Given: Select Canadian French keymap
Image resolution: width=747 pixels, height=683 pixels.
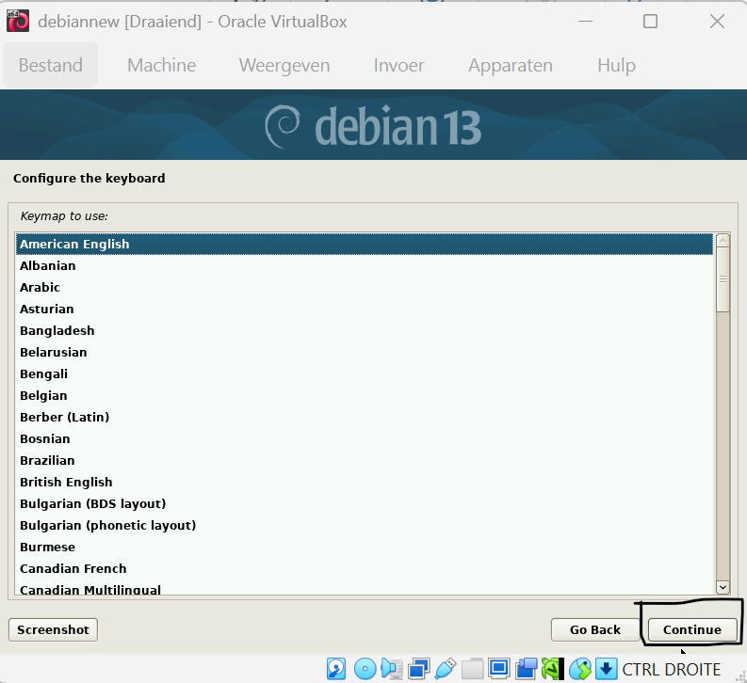Looking at the screenshot, I should pos(365,568).
